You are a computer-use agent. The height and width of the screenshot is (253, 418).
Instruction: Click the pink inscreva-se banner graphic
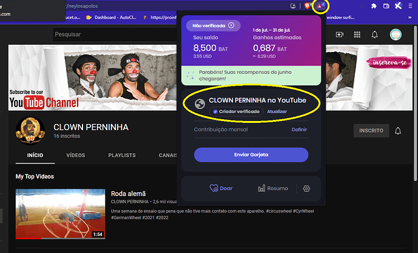pyautogui.click(x=389, y=63)
